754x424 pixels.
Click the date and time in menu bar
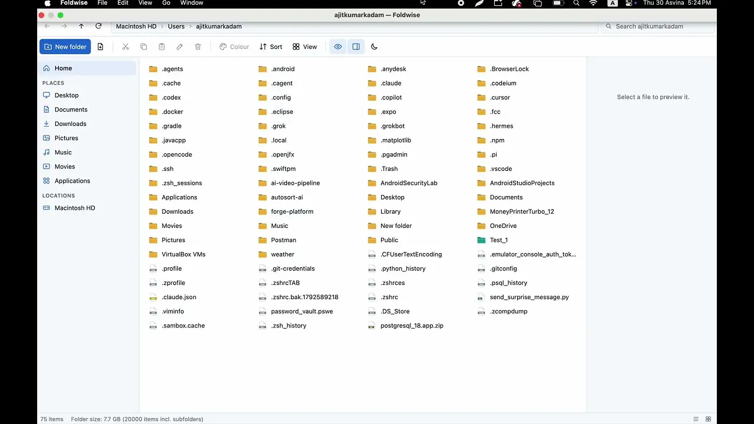pos(677,3)
